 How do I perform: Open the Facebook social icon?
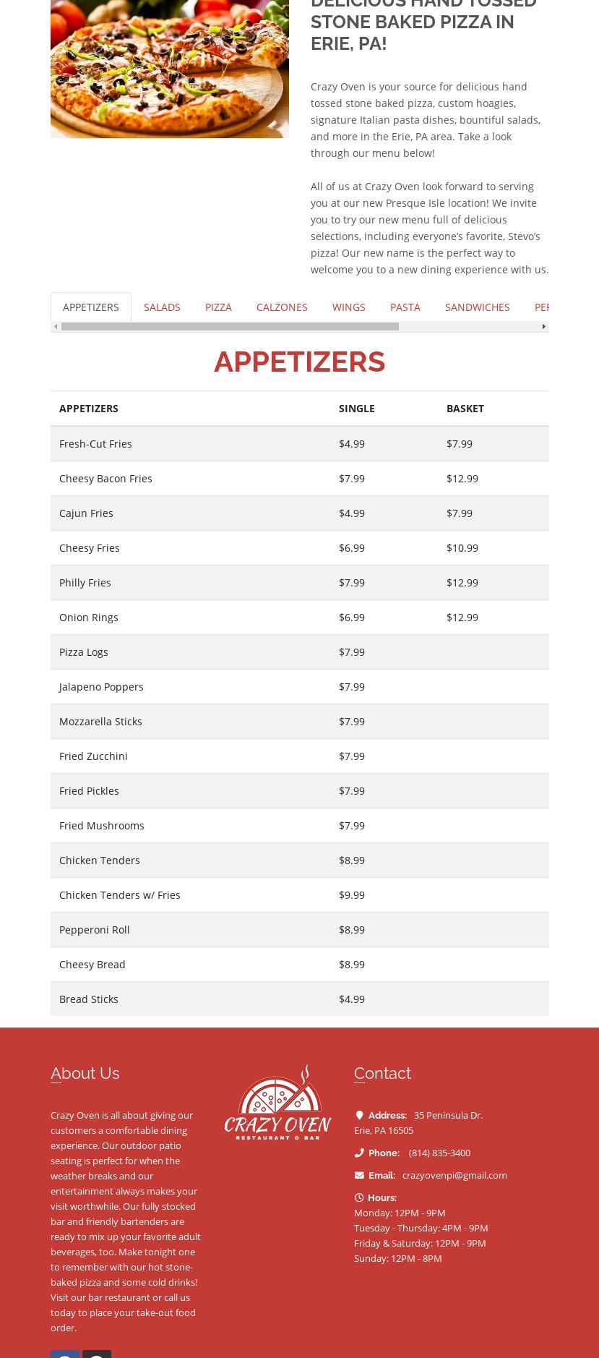[x=65, y=1354]
